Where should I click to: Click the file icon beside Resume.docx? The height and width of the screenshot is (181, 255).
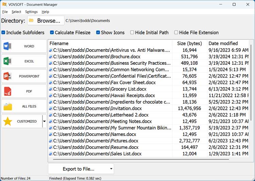[x=51, y=147]
